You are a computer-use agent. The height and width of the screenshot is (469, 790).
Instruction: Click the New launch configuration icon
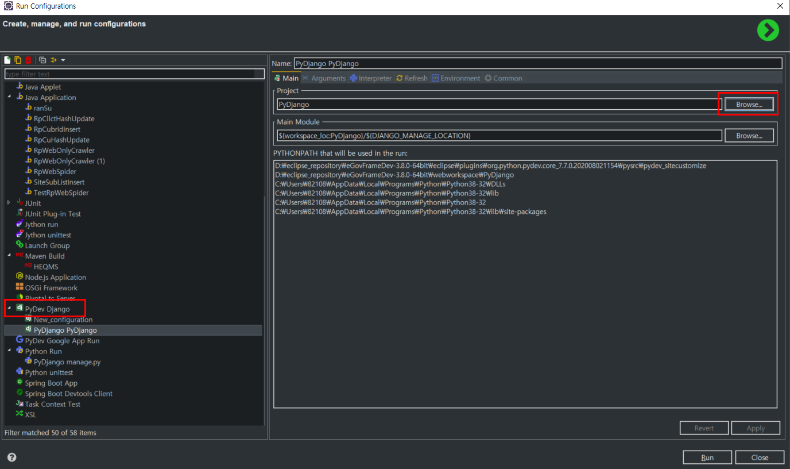tap(7, 60)
